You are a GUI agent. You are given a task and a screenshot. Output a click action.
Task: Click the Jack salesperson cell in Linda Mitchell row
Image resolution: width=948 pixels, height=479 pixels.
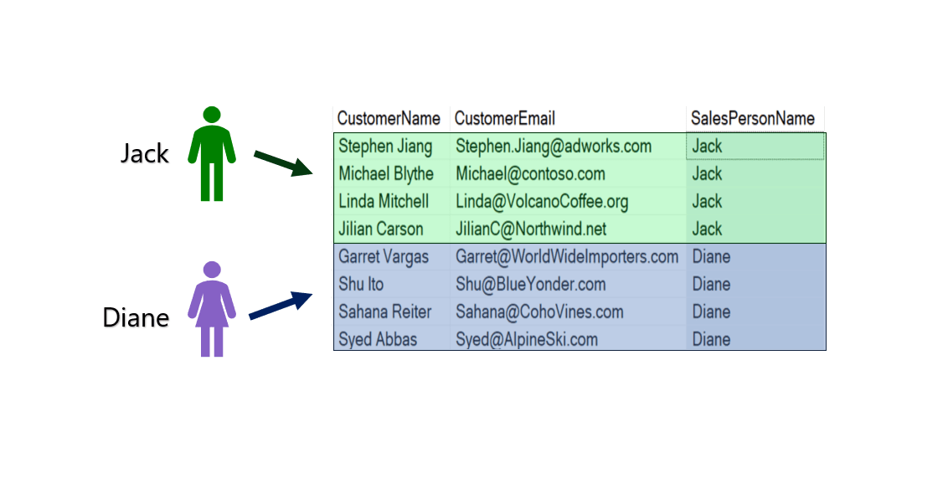755,201
